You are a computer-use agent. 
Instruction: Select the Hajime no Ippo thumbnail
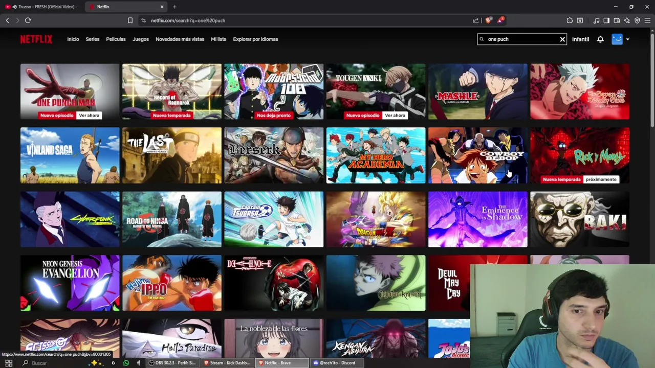click(x=172, y=283)
